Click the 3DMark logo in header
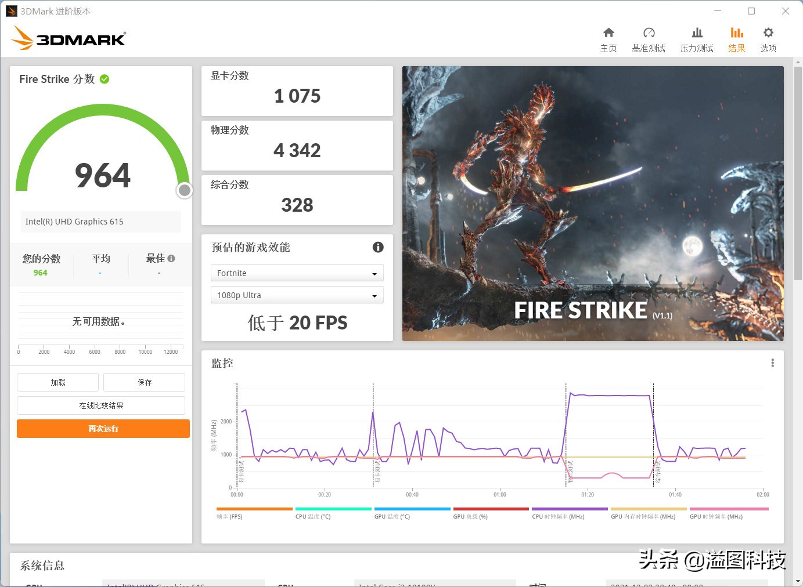The width and height of the screenshot is (803, 587). [x=69, y=38]
